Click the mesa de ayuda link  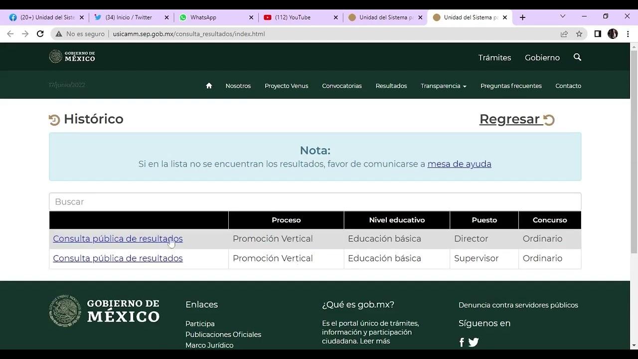459,164
